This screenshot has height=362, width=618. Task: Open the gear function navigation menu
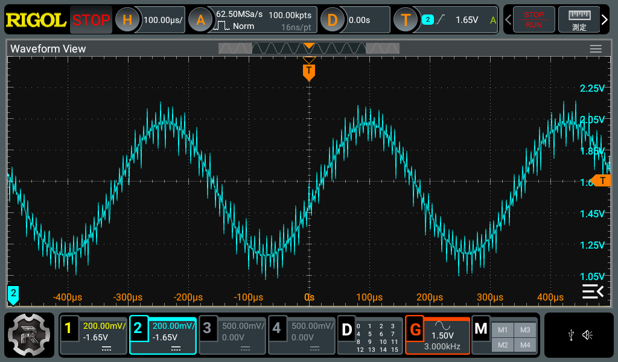click(29, 335)
